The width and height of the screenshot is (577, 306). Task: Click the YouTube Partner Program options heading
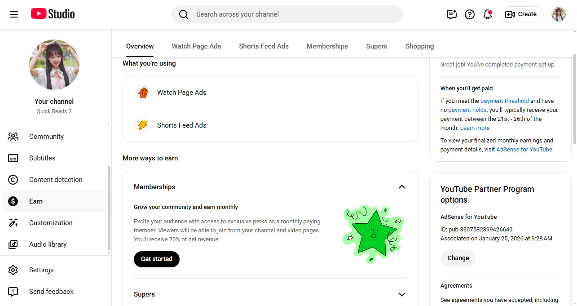pyautogui.click(x=487, y=195)
